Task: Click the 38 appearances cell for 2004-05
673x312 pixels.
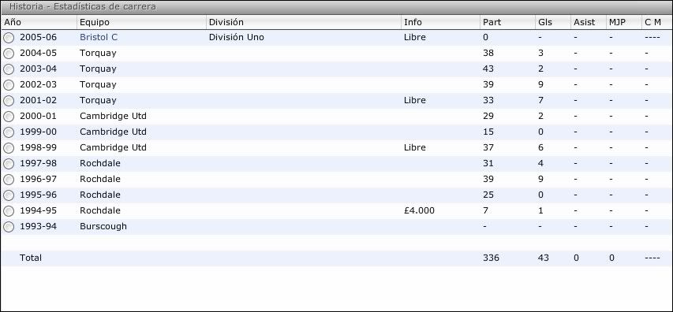Action: point(488,53)
